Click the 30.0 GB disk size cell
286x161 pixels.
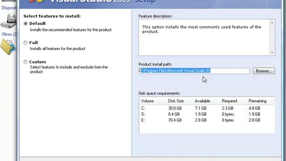[x=175, y=108]
